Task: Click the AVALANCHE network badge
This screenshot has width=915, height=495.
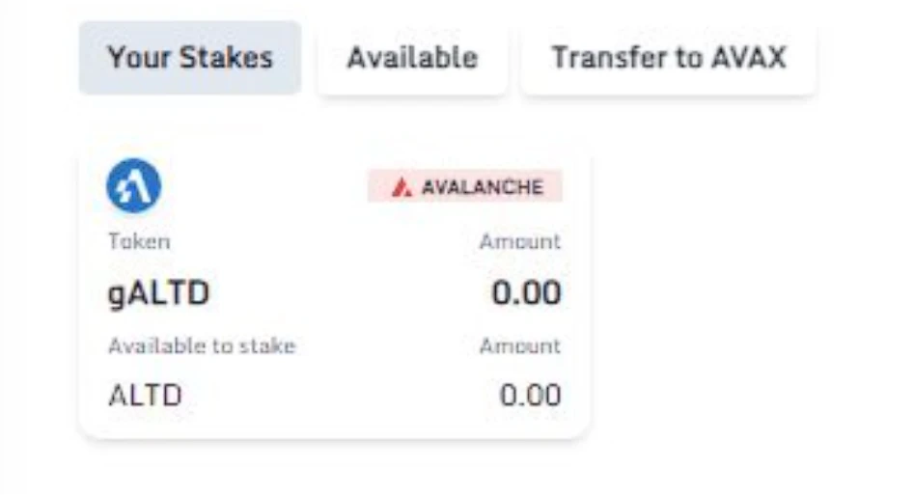Action: [x=465, y=186]
